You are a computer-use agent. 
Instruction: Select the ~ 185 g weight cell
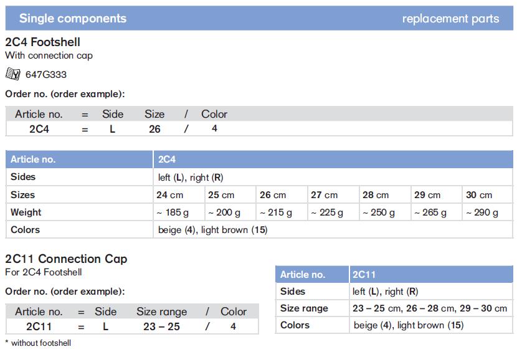[x=173, y=212]
